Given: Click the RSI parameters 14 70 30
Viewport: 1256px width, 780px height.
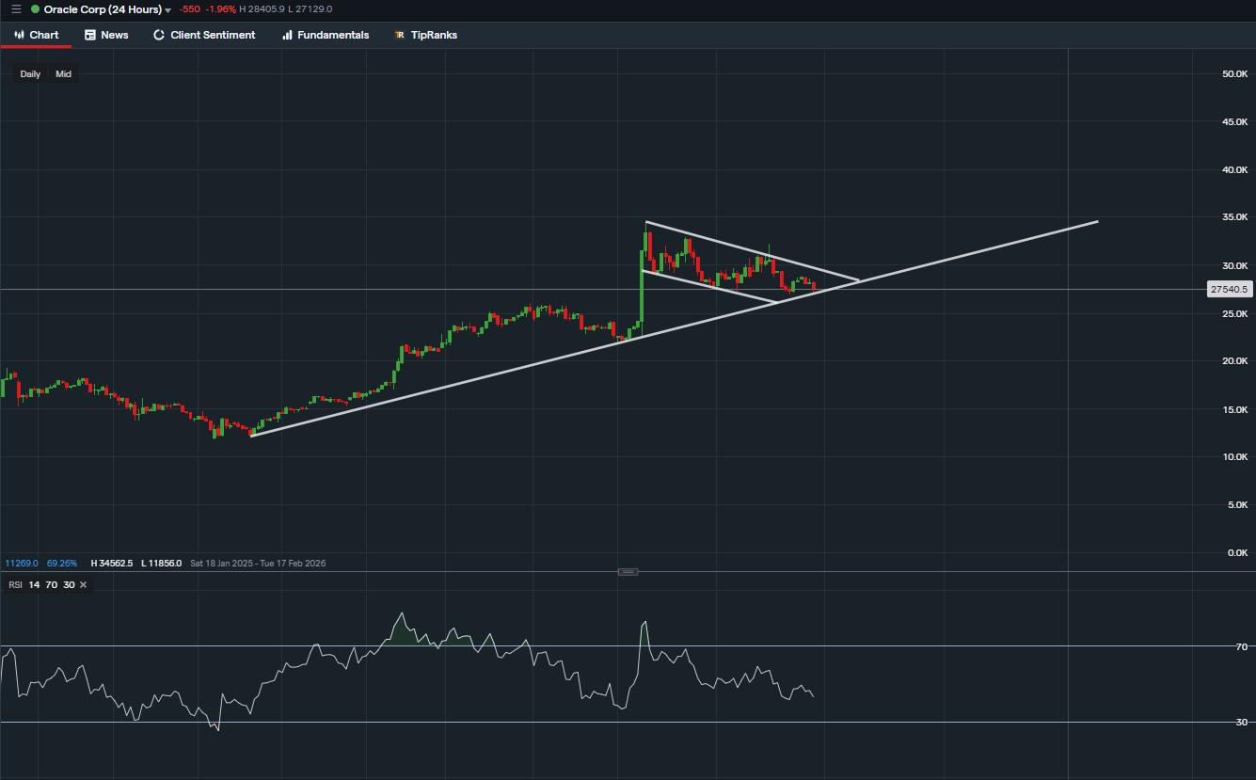Looking at the screenshot, I should 50,584.
